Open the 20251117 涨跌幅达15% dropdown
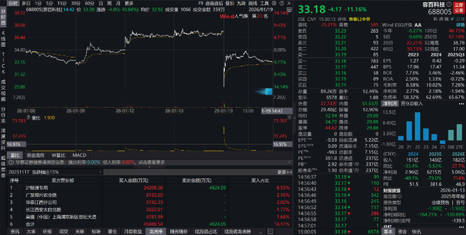Viewport: 466px width, 235px height. click(x=55, y=172)
